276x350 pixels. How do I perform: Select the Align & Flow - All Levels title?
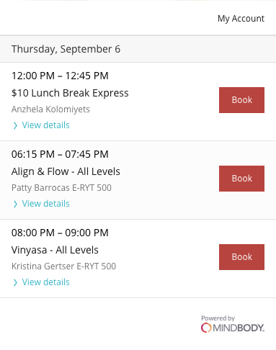coord(66,171)
